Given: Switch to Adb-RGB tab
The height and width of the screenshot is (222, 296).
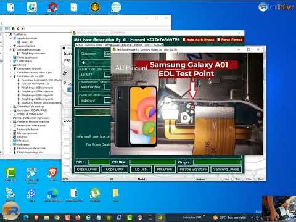Looking at the screenshot, I should click(x=126, y=45).
